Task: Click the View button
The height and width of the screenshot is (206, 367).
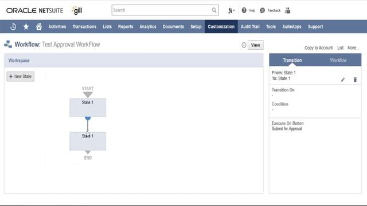Action: [255, 45]
